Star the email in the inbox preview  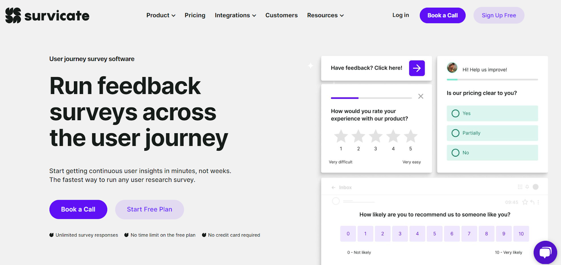pos(524,202)
